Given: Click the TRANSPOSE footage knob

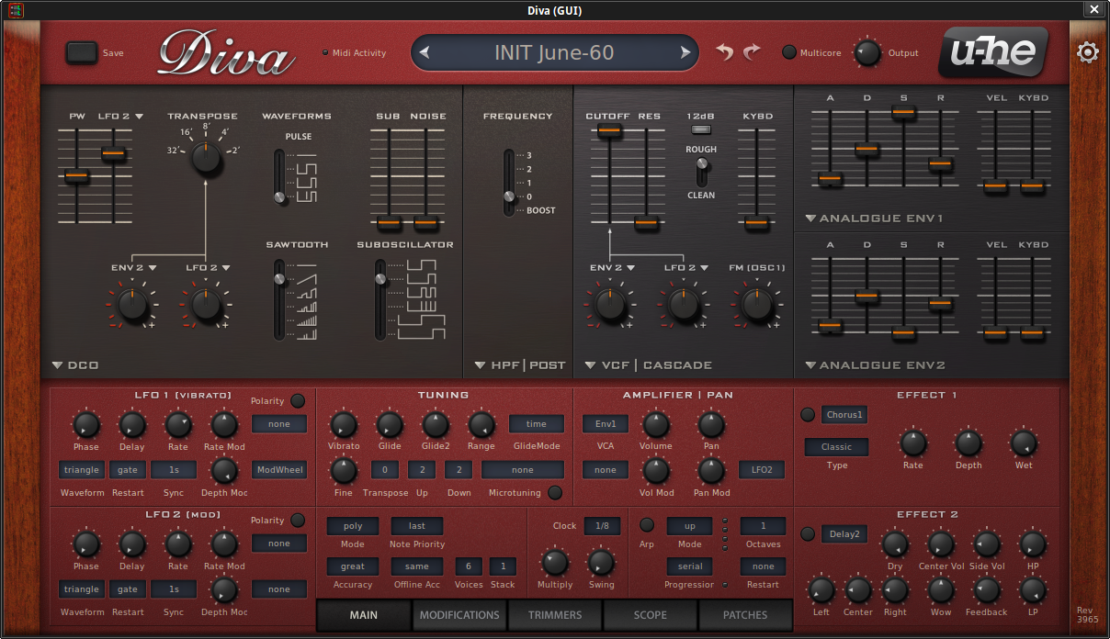Looking at the screenshot, I should pyautogui.click(x=206, y=158).
